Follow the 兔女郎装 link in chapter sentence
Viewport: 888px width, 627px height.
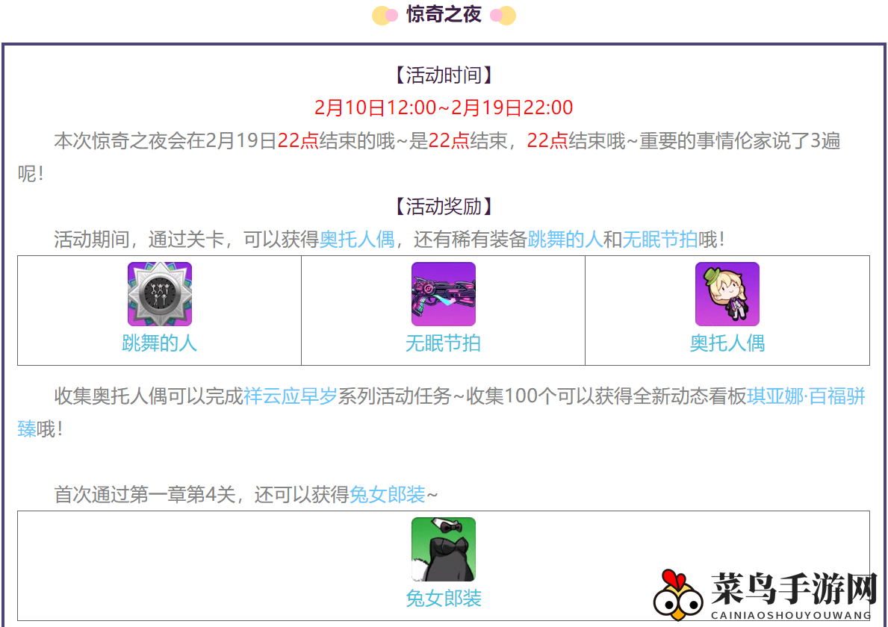(x=388, y=495)
